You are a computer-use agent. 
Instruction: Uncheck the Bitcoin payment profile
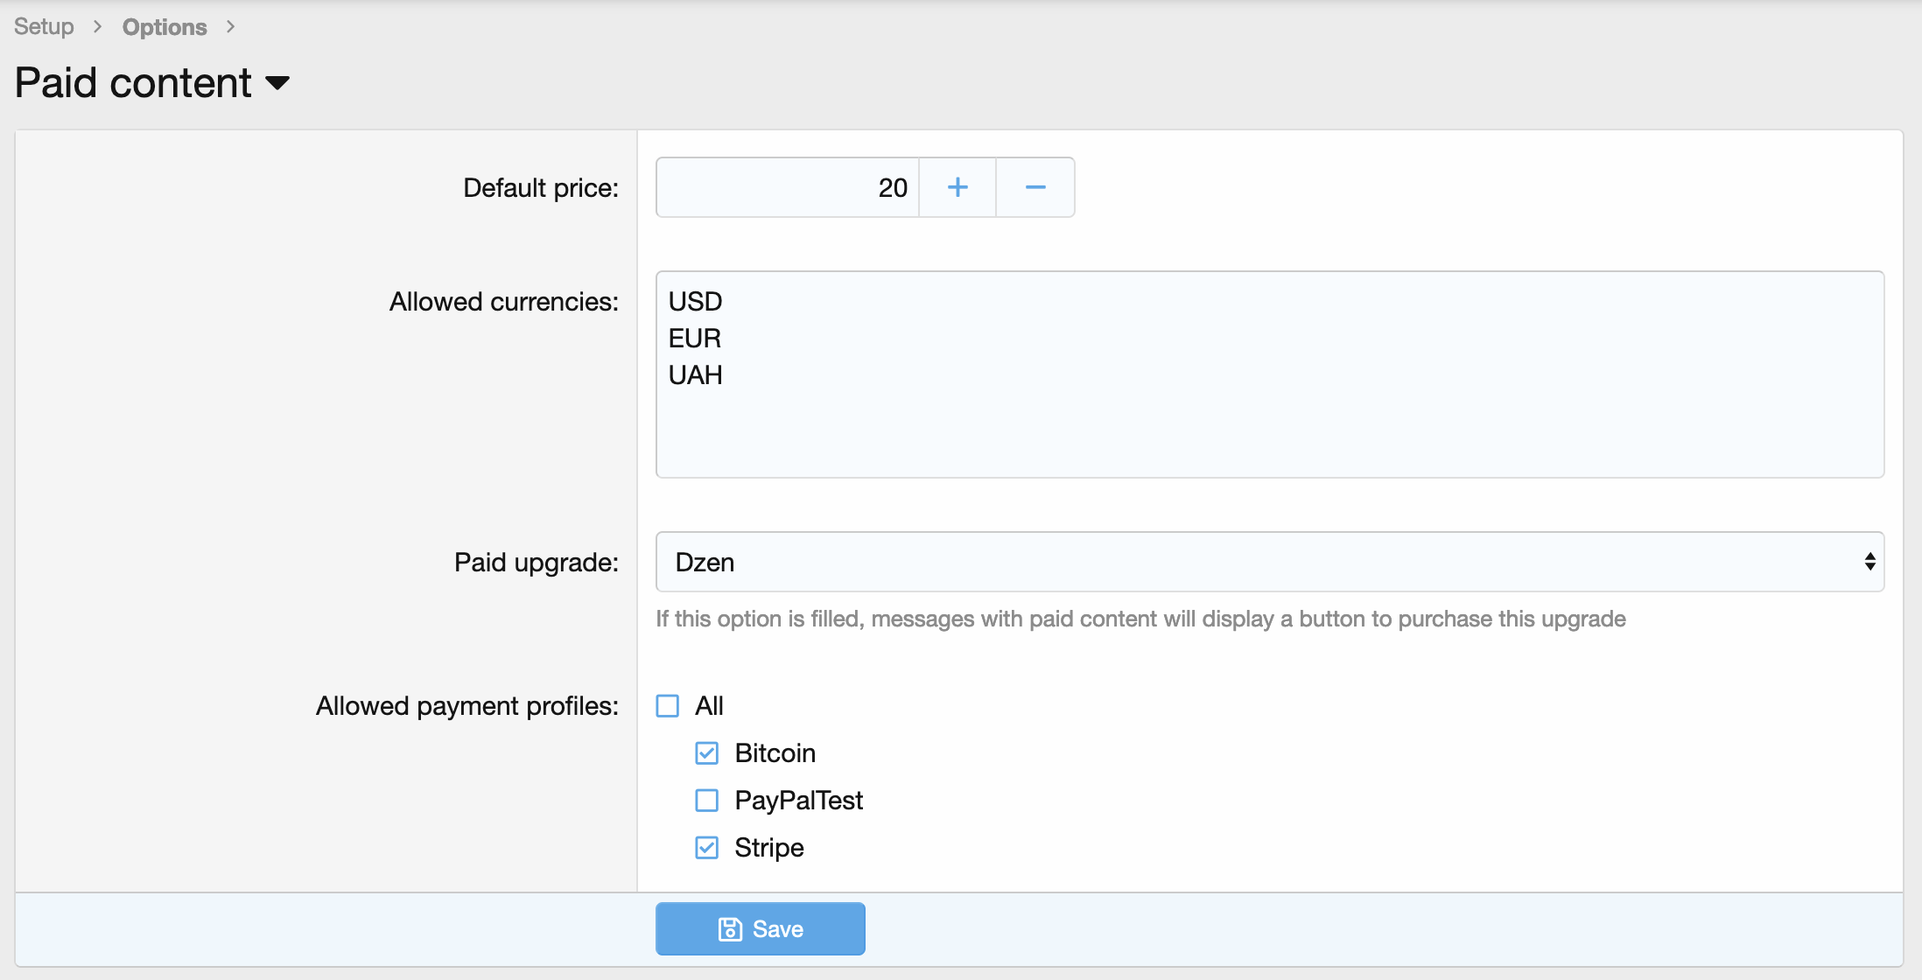point(707,753)
